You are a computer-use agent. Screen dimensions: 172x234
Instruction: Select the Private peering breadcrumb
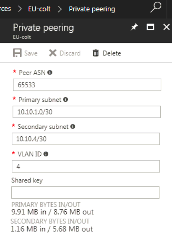click(x=92, y=9)
